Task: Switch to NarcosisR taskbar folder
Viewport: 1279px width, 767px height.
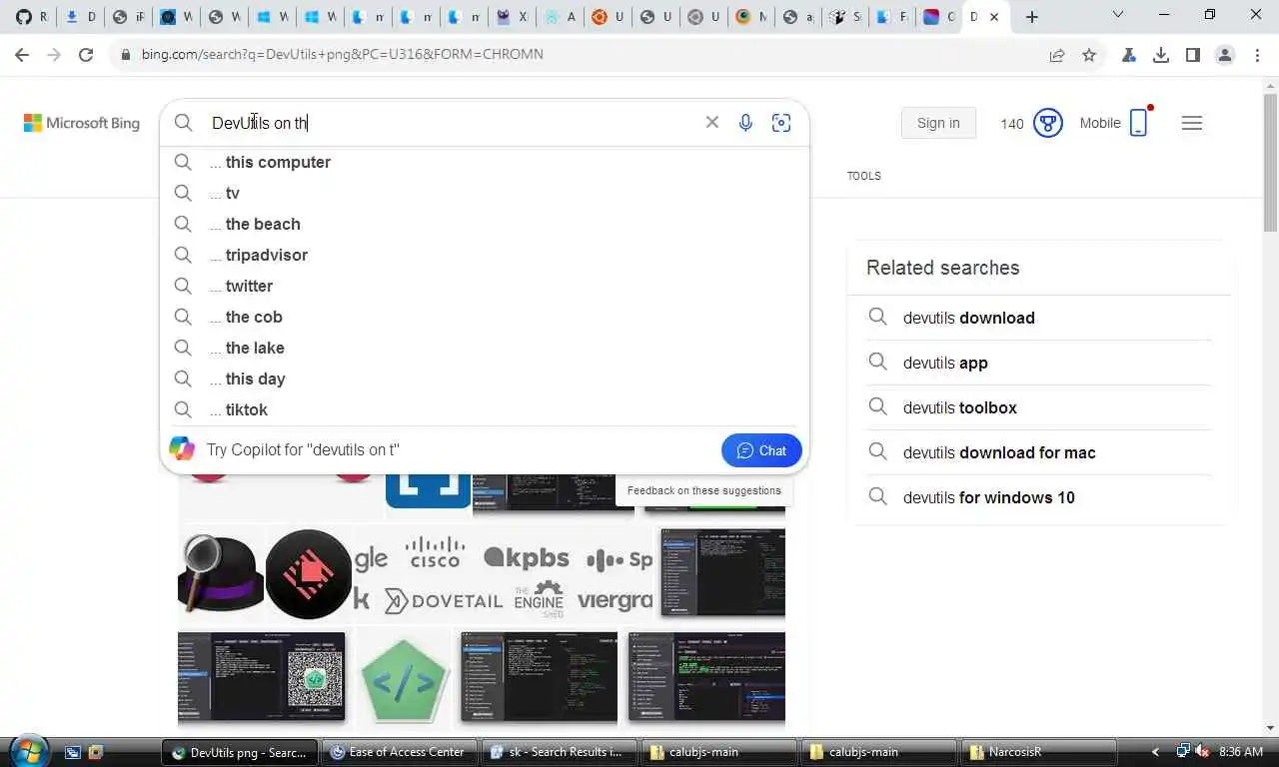Action: tap(1040, 752)
